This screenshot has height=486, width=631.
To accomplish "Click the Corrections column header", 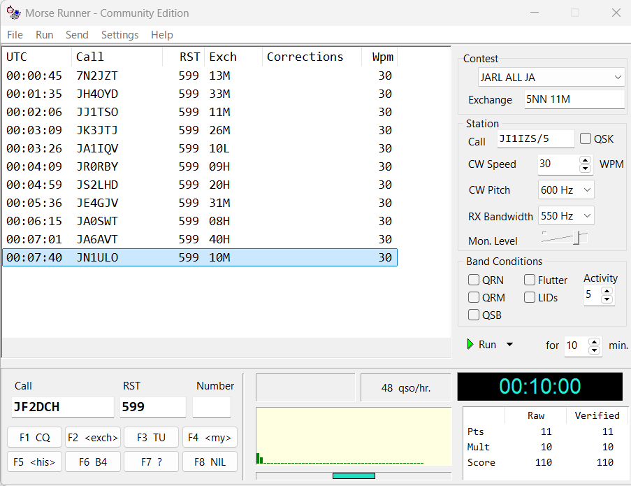I will click(312, 57).
